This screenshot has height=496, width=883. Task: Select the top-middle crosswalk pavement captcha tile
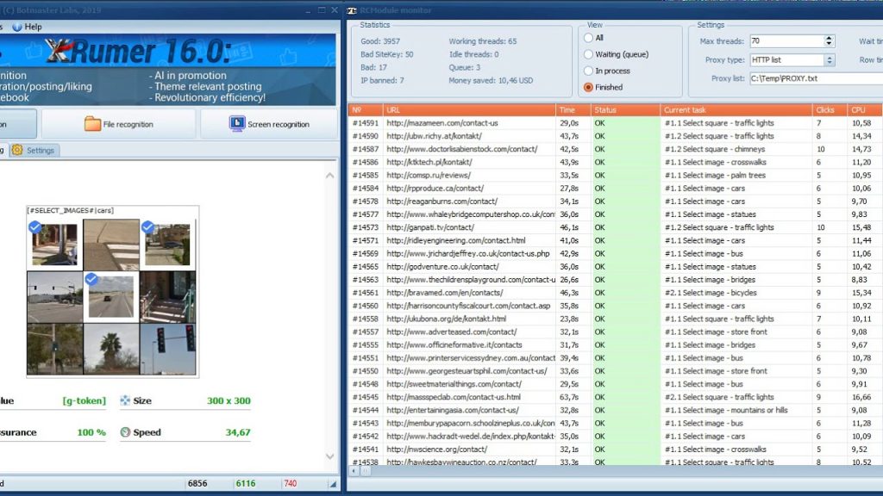(111, 245)
